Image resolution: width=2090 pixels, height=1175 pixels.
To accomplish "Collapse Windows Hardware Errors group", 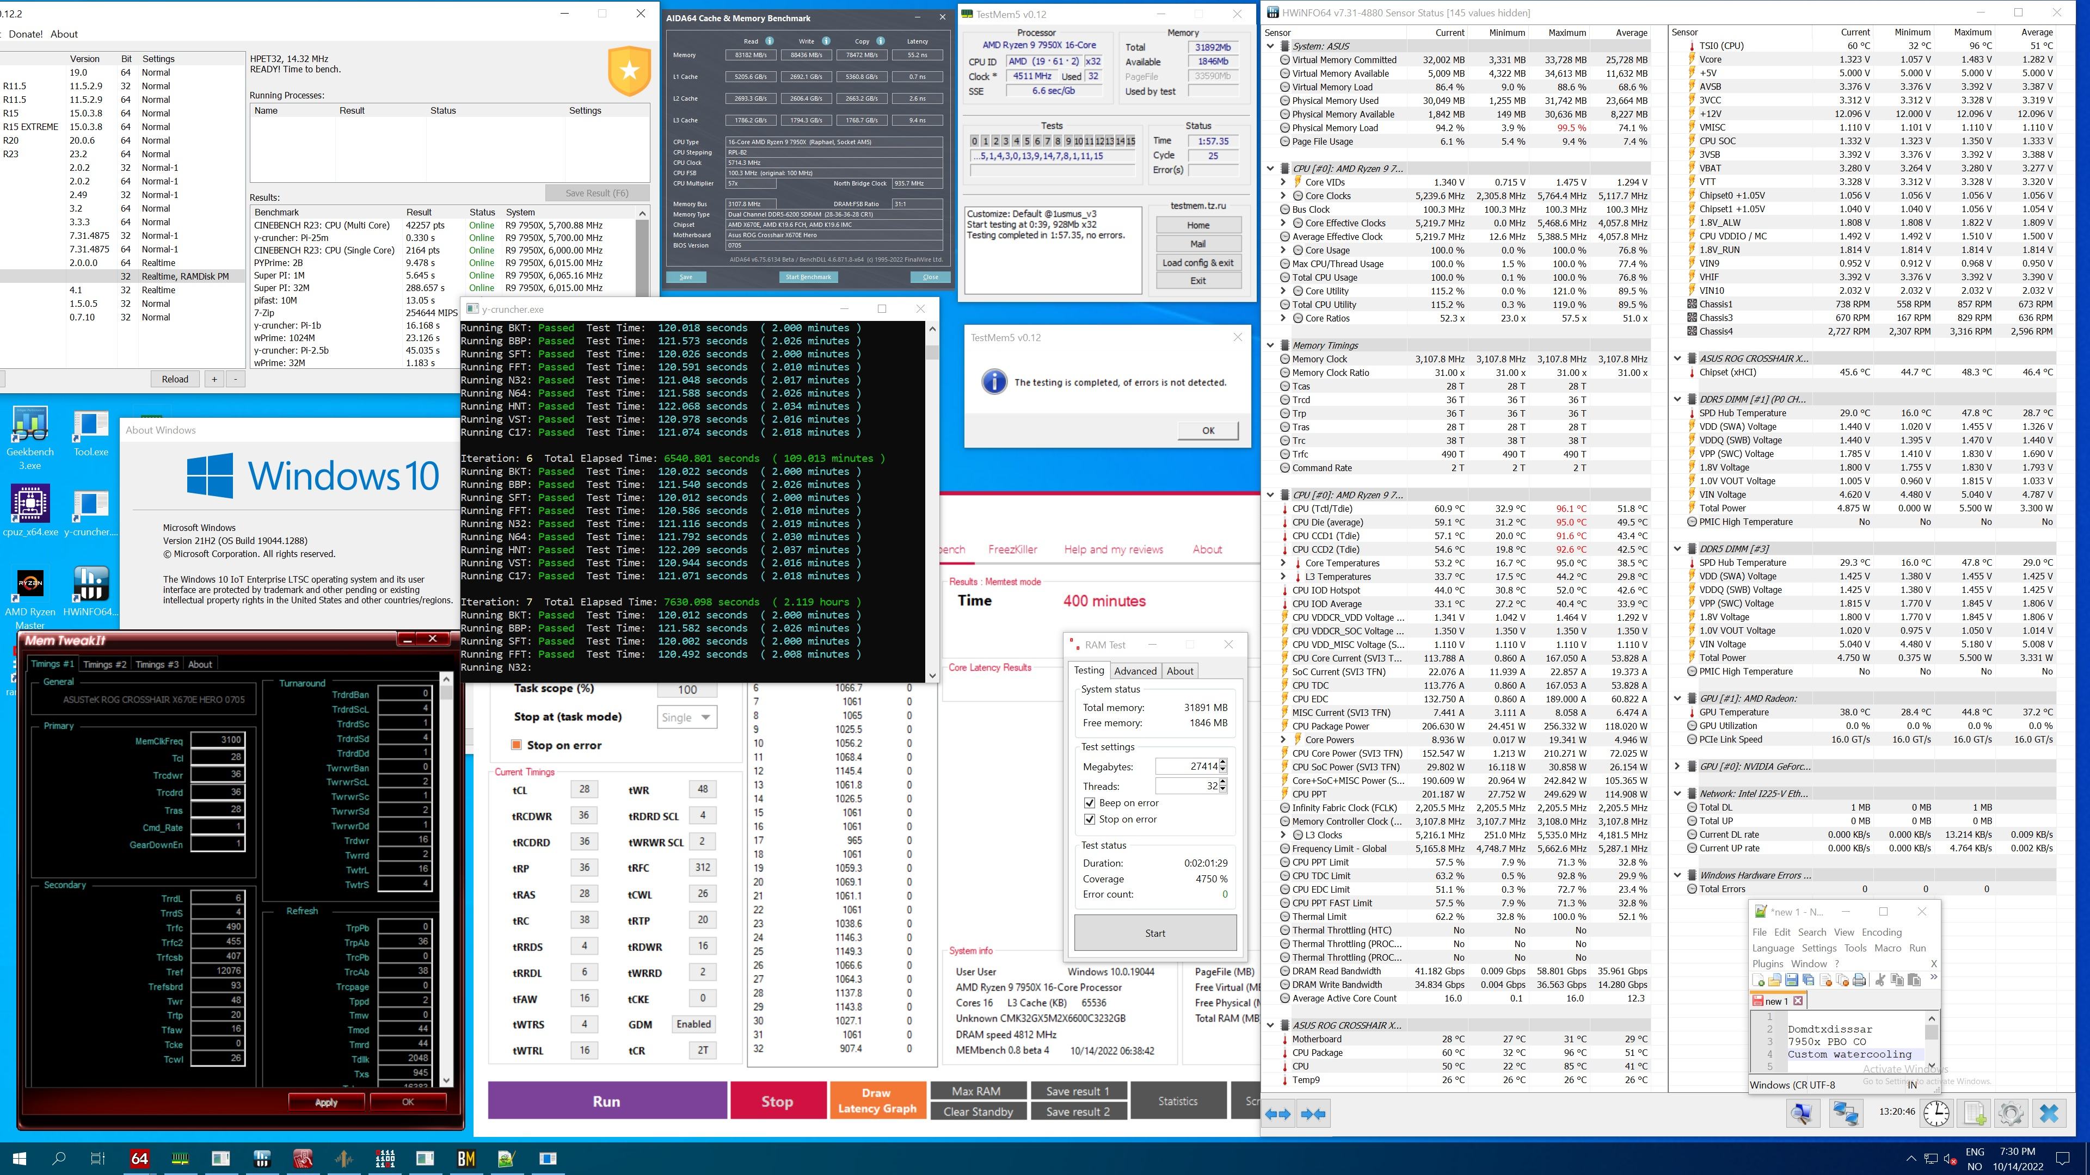I will coord(1677,875).
